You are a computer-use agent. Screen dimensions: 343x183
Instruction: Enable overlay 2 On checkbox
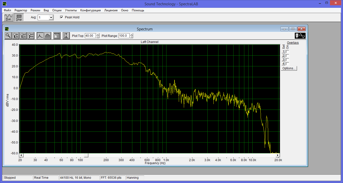(x=288, y=56)
